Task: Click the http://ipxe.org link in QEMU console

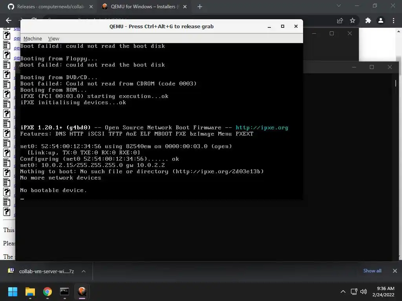Action: click(x=262, y=127)
